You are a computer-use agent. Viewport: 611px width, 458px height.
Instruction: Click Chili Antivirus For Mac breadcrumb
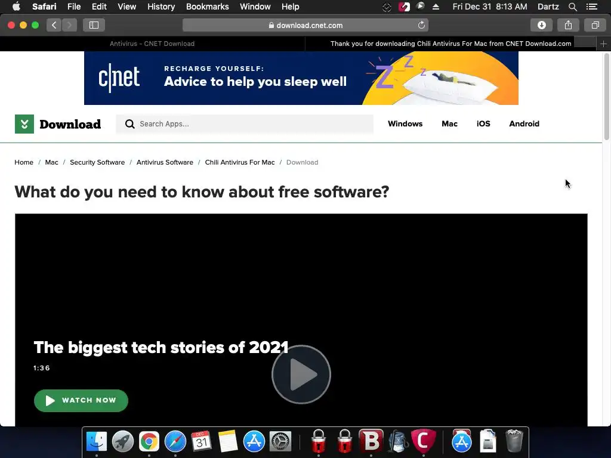[x=240, y=162]
